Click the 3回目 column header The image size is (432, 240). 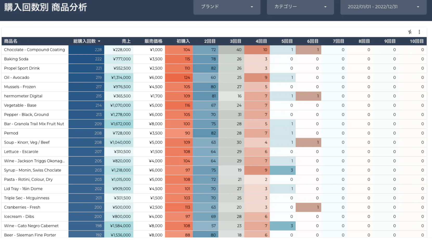236,41
